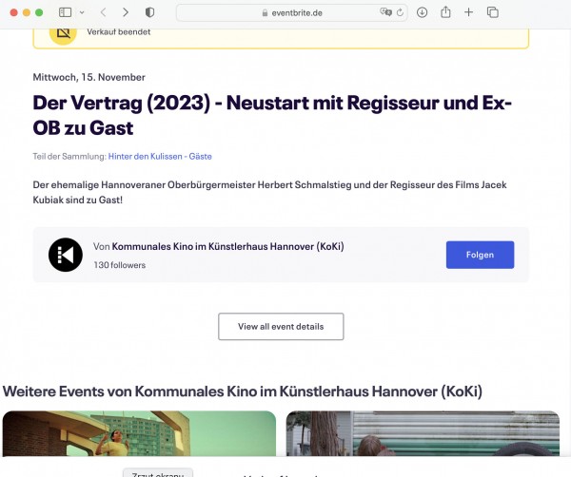Open the green building event thumbnail
571x477 pixels.
click(x=139, y=433)
